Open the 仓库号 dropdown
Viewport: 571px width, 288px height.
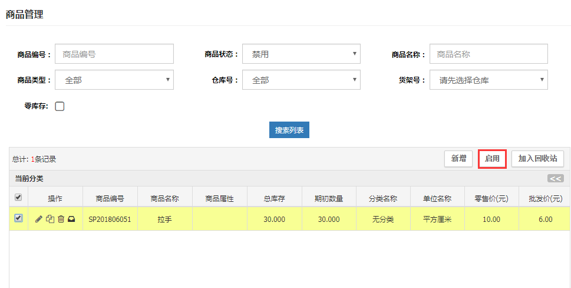coord(301,80)
